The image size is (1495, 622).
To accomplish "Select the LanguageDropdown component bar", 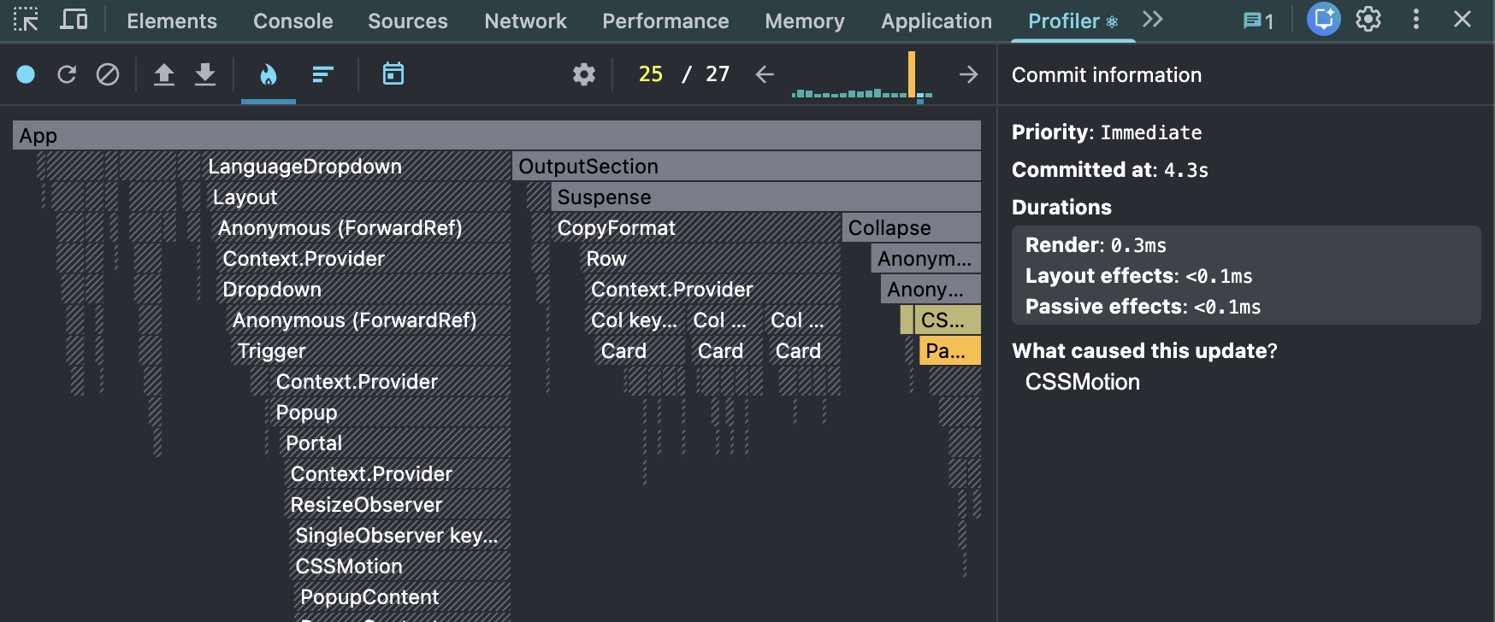I will (356, 167).
